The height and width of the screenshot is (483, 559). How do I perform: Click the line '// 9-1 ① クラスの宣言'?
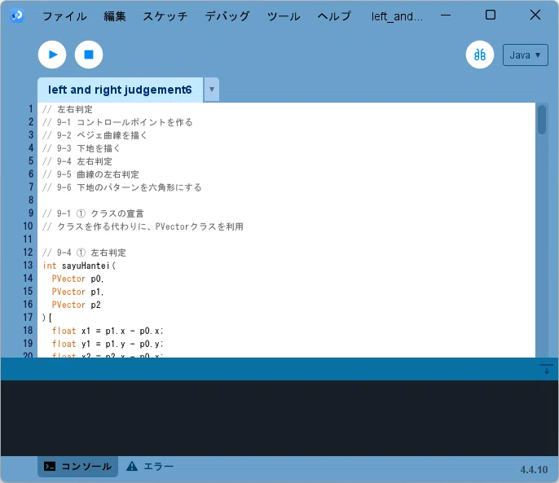tap(93, 213)
